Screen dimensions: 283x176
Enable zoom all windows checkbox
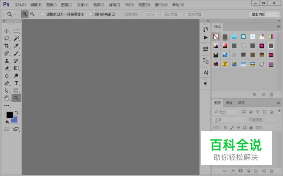click(91, 14)
